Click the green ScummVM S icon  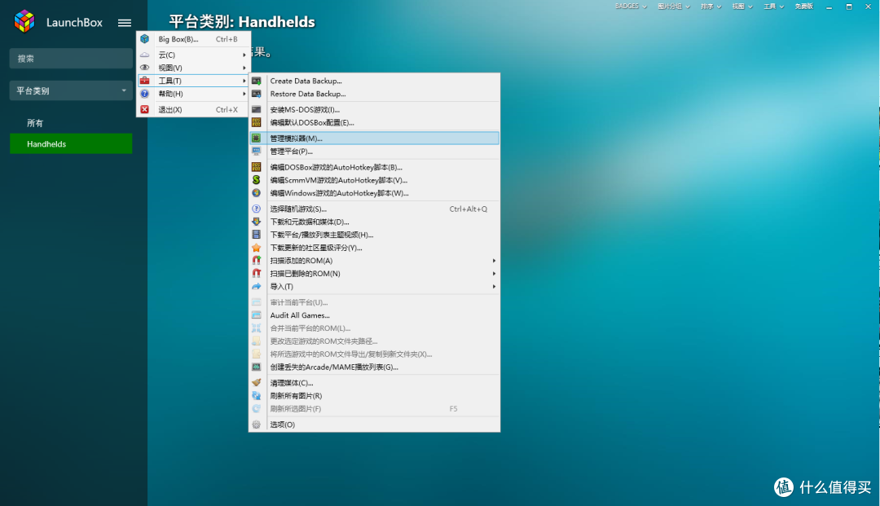(x=257, y=180)
